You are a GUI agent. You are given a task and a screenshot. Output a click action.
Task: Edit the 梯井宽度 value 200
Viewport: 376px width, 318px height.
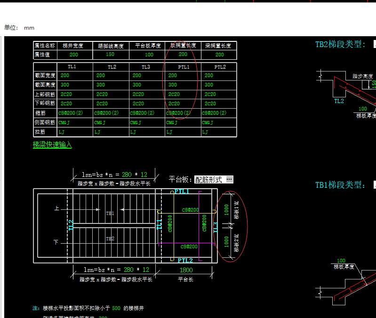pos(73,55)
